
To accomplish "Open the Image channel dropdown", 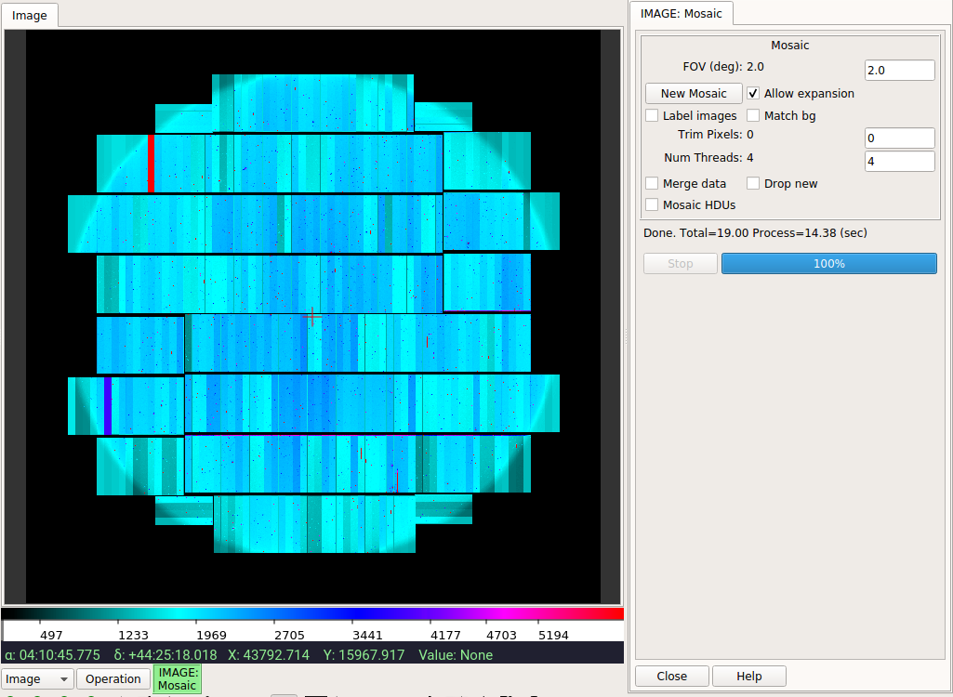I will pos(38,678).
